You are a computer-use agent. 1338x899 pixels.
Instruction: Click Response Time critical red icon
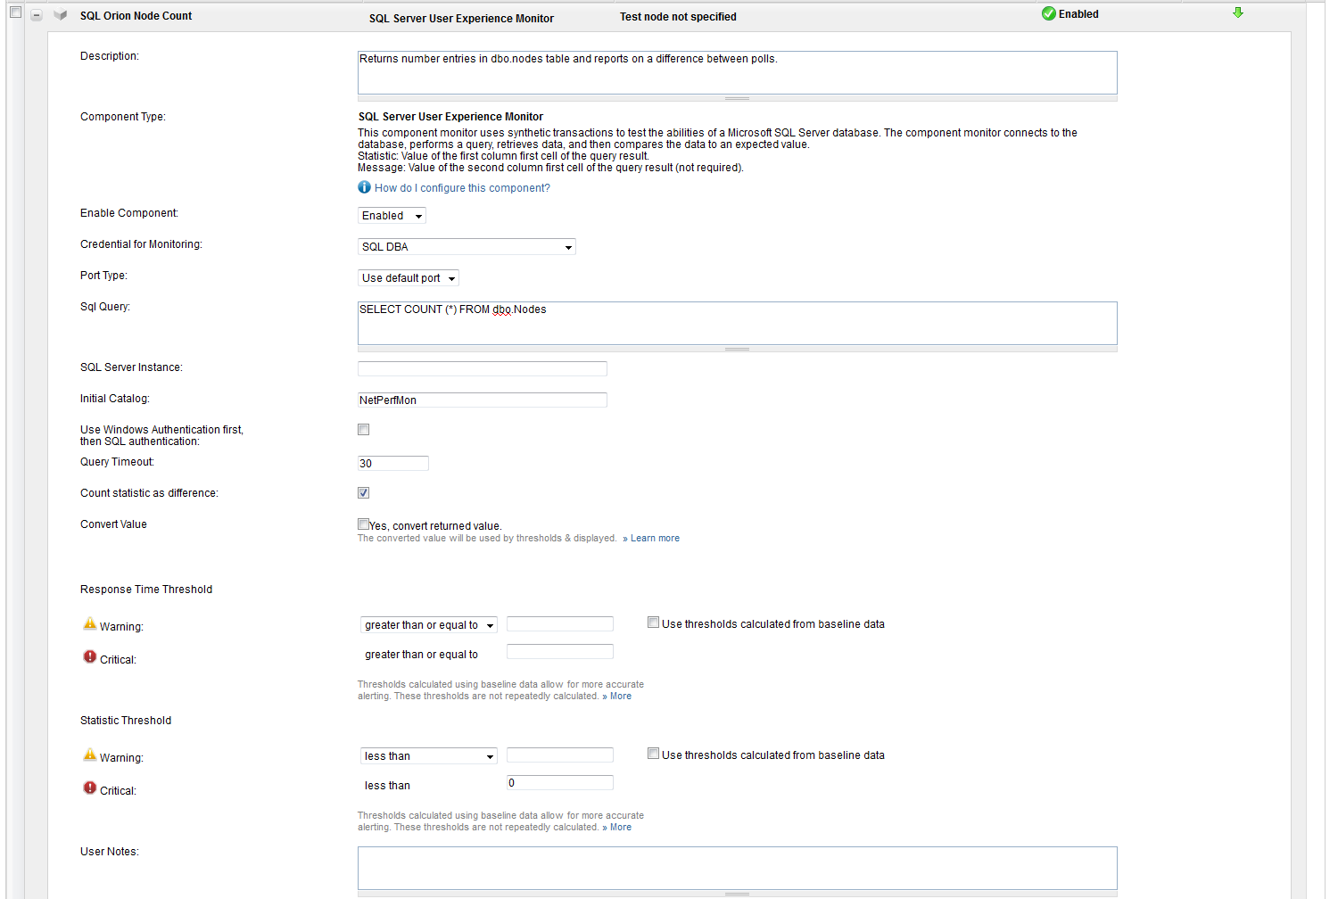coord(90,656)
